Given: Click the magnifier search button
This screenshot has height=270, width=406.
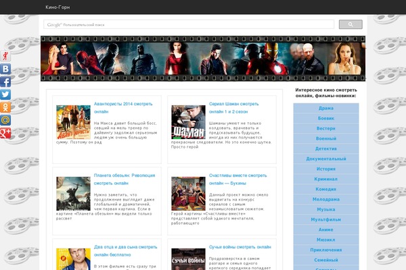Looking at the screenshot, I should coord(351,24).
